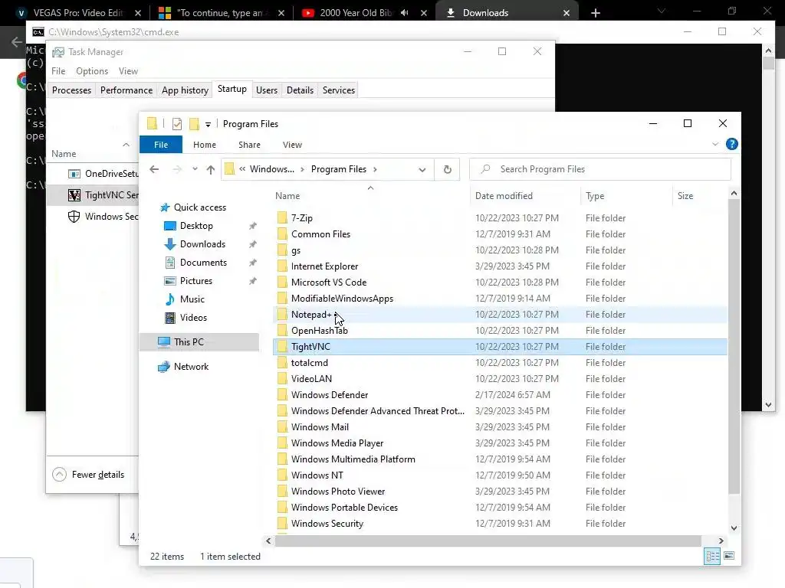The width and height of the screenshot is (785, 588).
Task: Click the Search Program Files box
Action: click(x=599, y=169)
